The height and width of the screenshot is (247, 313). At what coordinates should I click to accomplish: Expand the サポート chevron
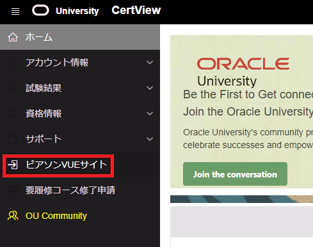[x=150, y=139]
